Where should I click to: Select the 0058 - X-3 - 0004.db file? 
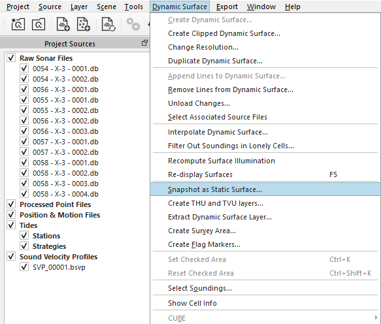[65, 194]
